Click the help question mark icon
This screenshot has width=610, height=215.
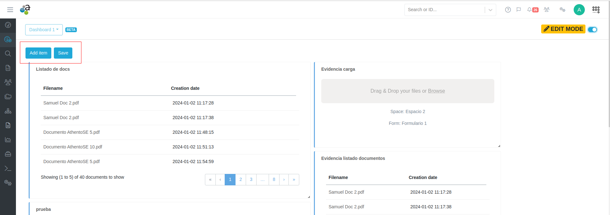pos(508,10)
